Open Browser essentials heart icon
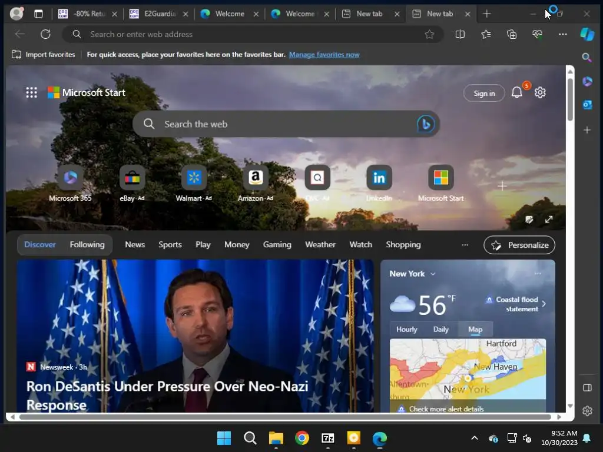 click(537, 35)
